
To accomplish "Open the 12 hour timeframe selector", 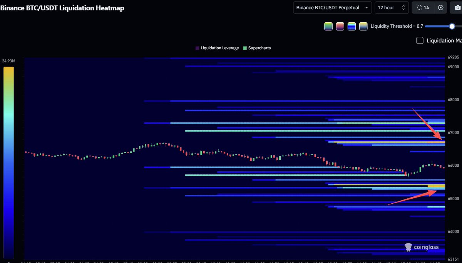I will pos(391,8).
